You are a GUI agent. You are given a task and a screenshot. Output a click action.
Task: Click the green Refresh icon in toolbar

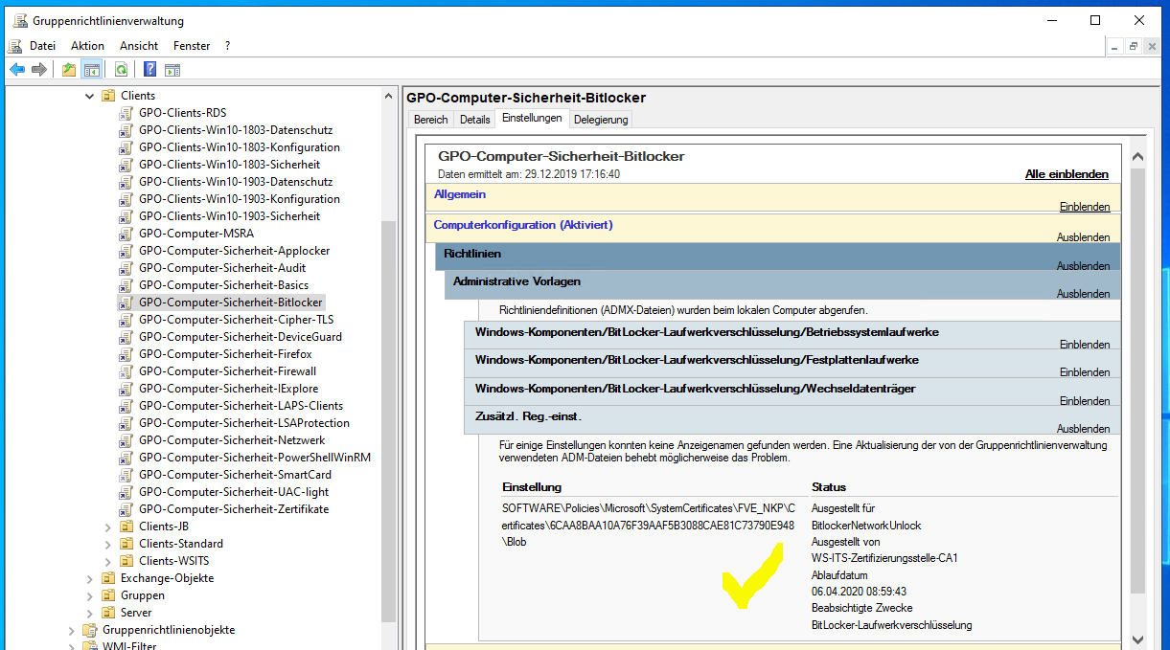coord(122,69)
